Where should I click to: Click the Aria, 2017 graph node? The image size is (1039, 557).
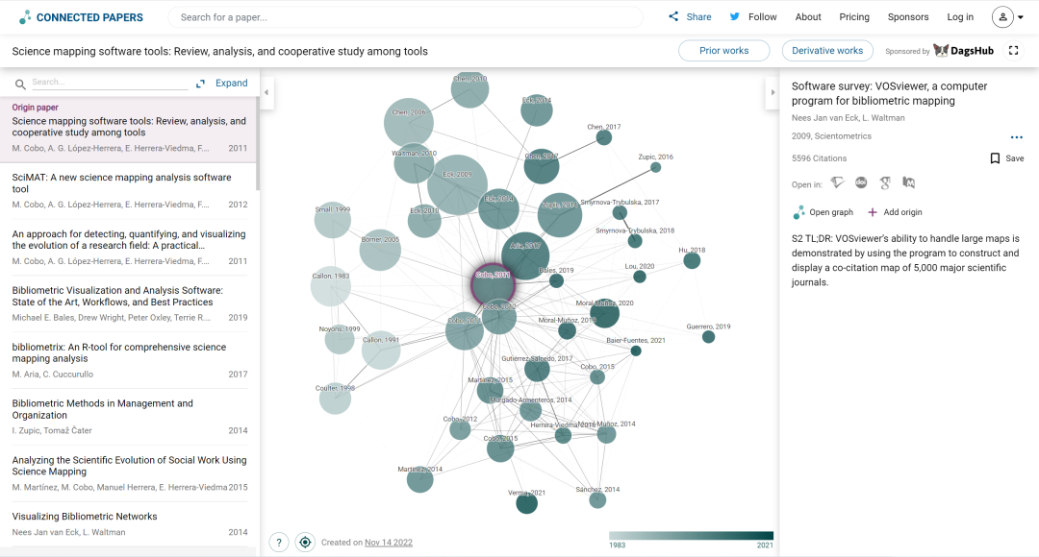(525, 256)
